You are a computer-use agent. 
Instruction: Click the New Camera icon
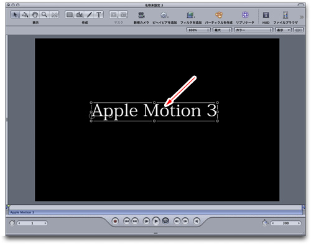point(141,15)
